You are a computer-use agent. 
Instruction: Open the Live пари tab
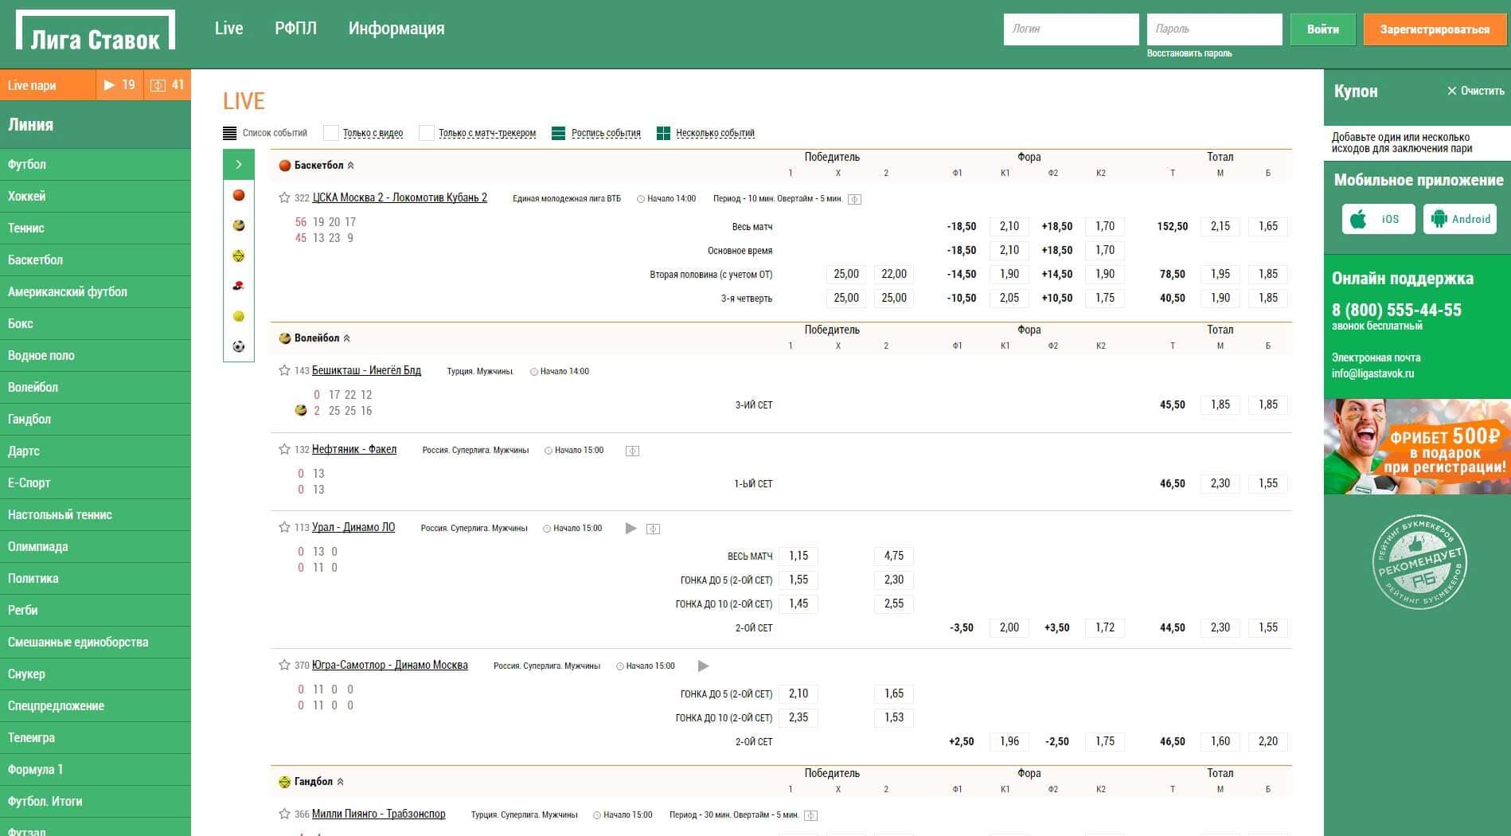(x=48, y=85)
